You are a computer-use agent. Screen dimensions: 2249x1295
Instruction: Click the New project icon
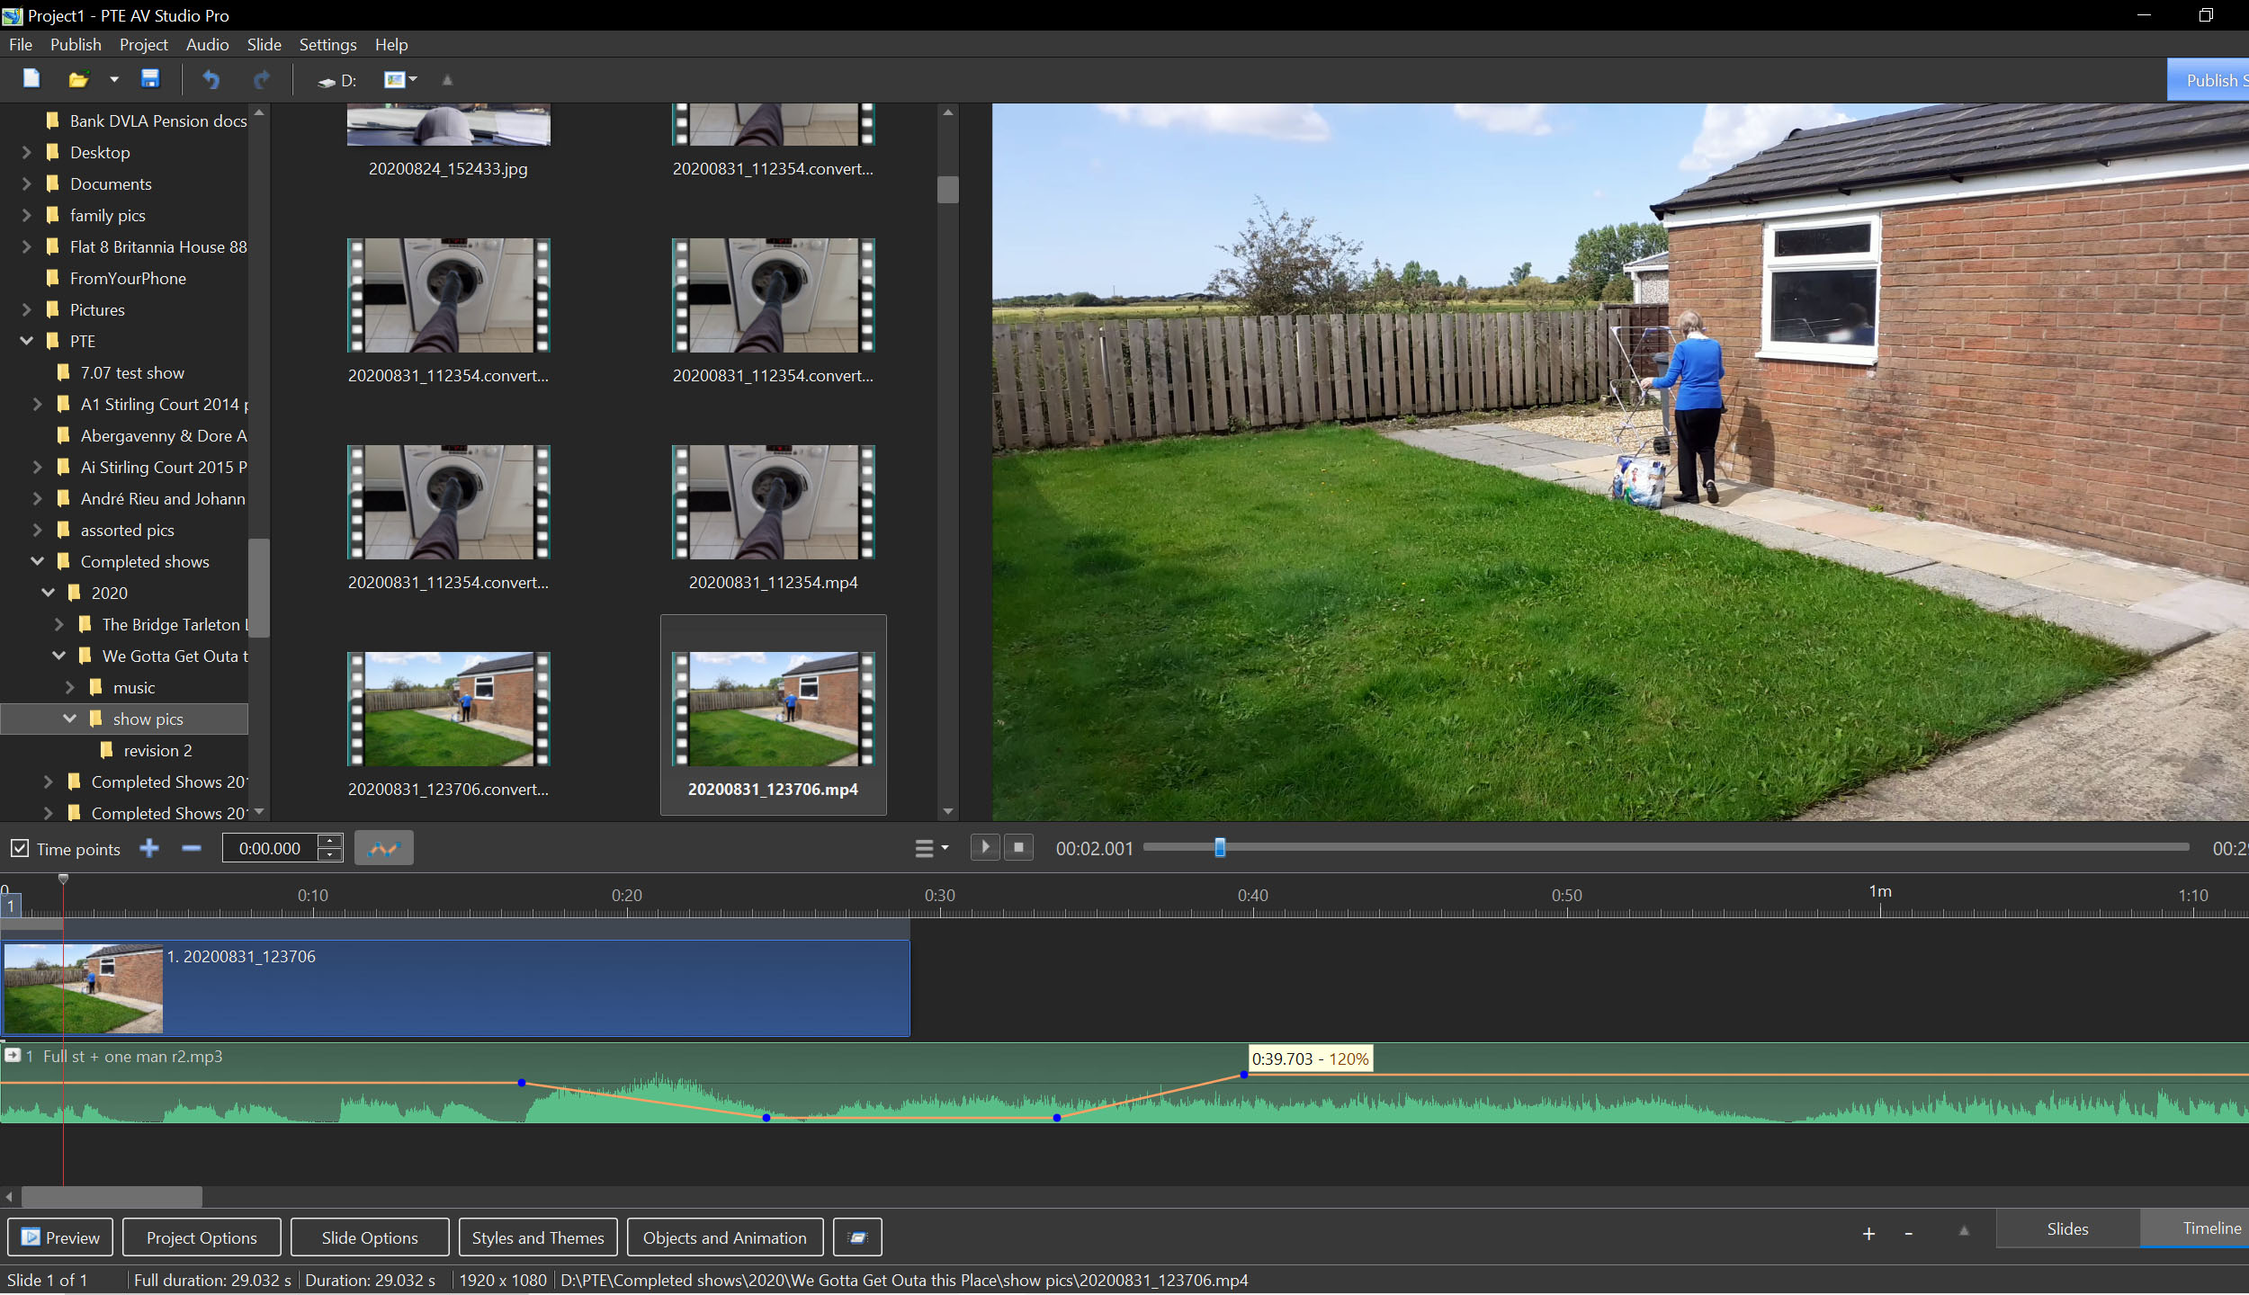coord(31,79)
